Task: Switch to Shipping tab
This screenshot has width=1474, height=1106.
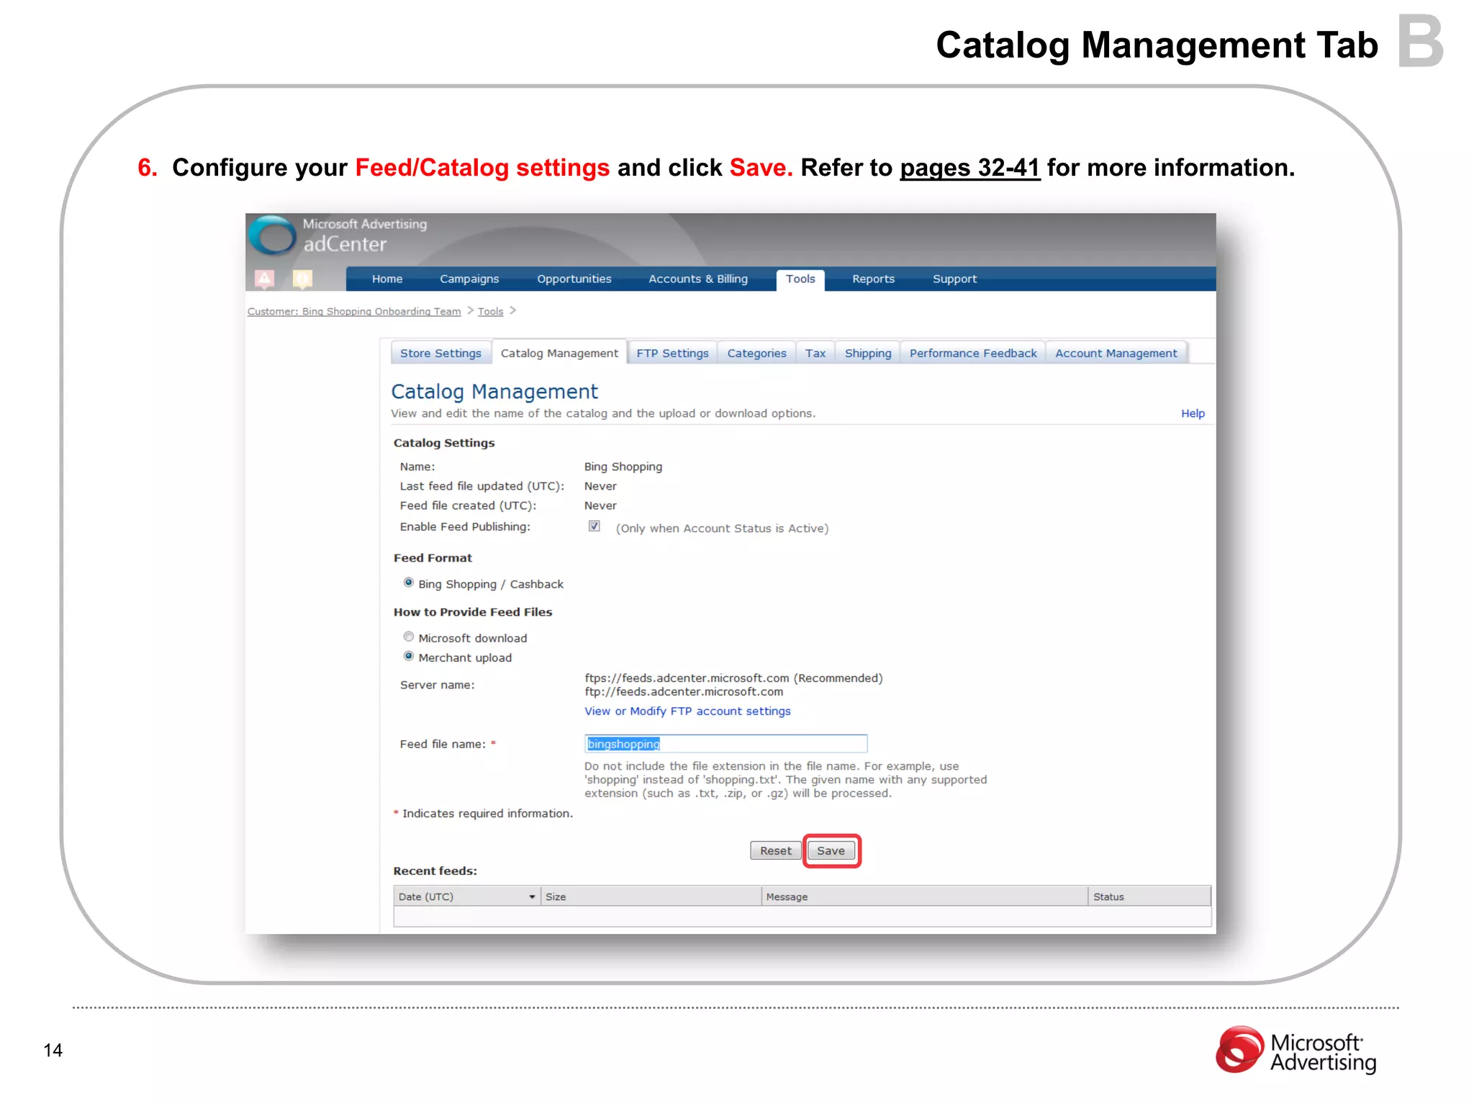Action: point(868,353)
